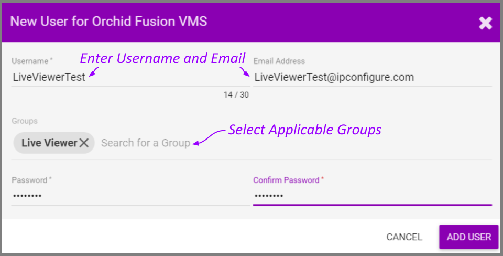
Task: Click the Groups section label
Action: tap(25, 121)
